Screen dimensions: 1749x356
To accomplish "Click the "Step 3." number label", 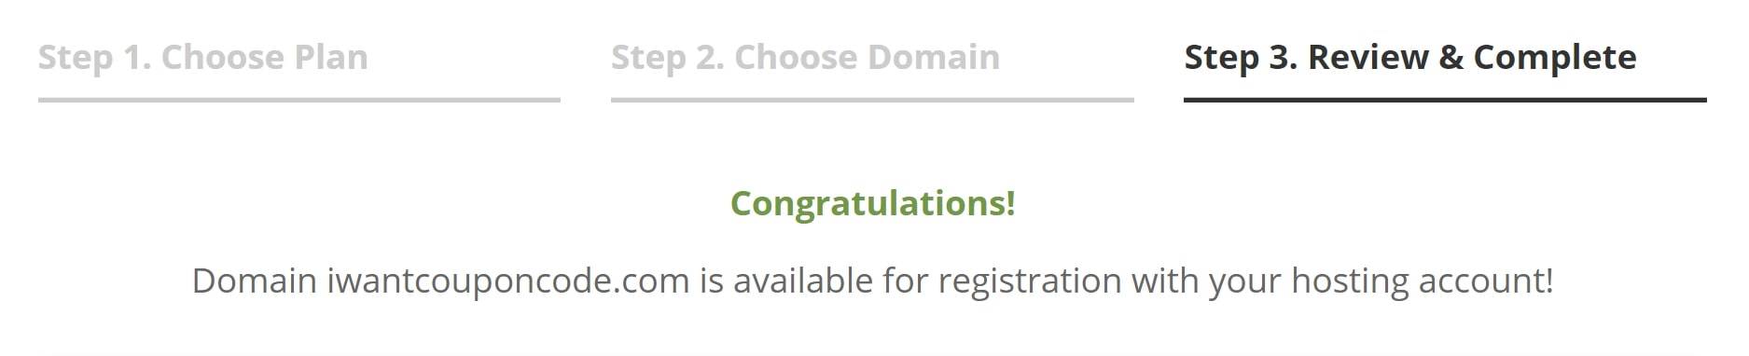I will click(1241, 58).
